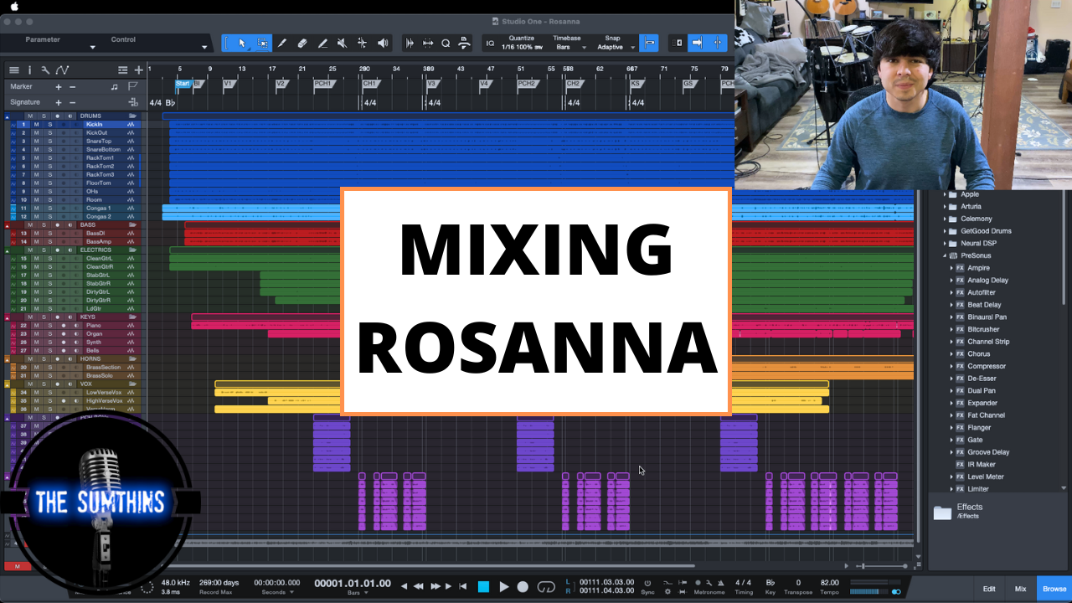
Task: Toggle Snap to grid button
Action: (648, 43)
